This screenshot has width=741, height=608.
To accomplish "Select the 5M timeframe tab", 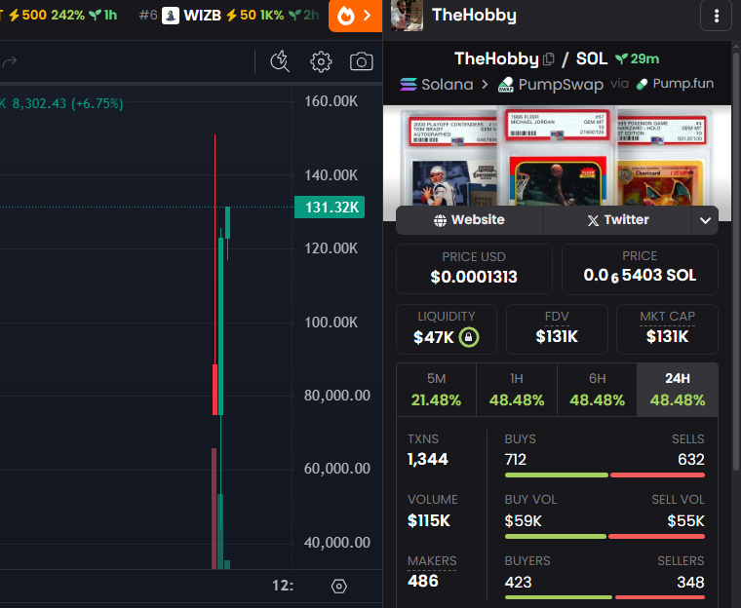I will coord(436,390).
